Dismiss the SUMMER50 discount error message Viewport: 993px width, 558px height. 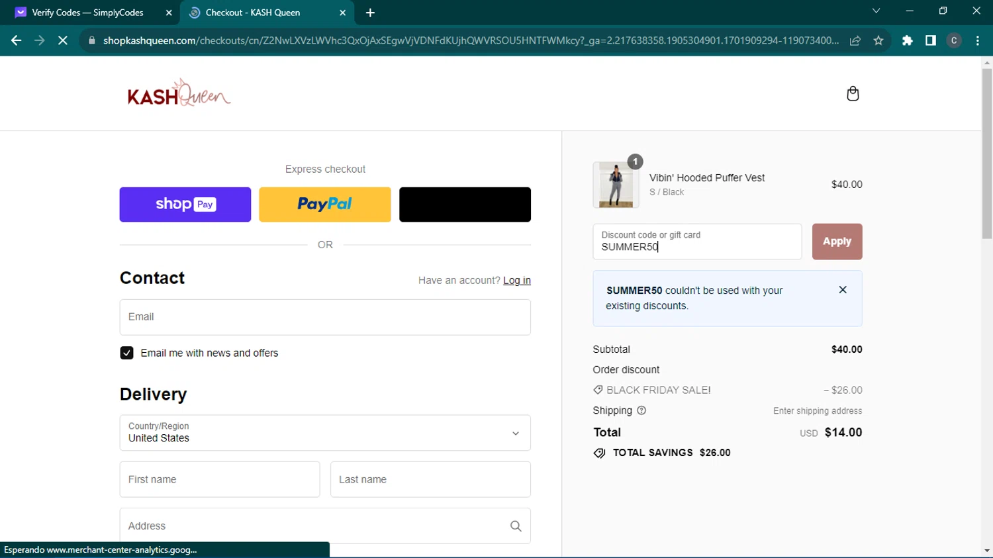[843, 290]
